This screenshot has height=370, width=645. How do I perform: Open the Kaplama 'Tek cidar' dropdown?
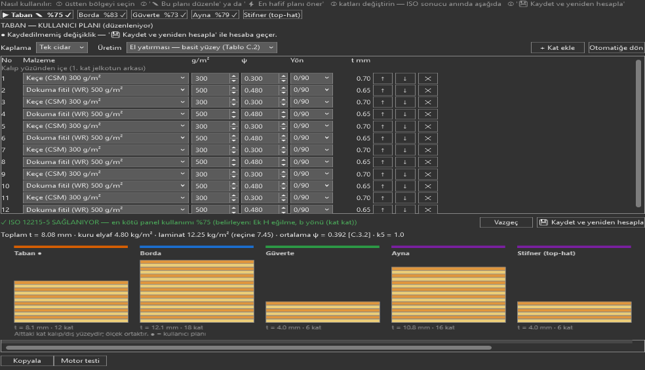62,47
